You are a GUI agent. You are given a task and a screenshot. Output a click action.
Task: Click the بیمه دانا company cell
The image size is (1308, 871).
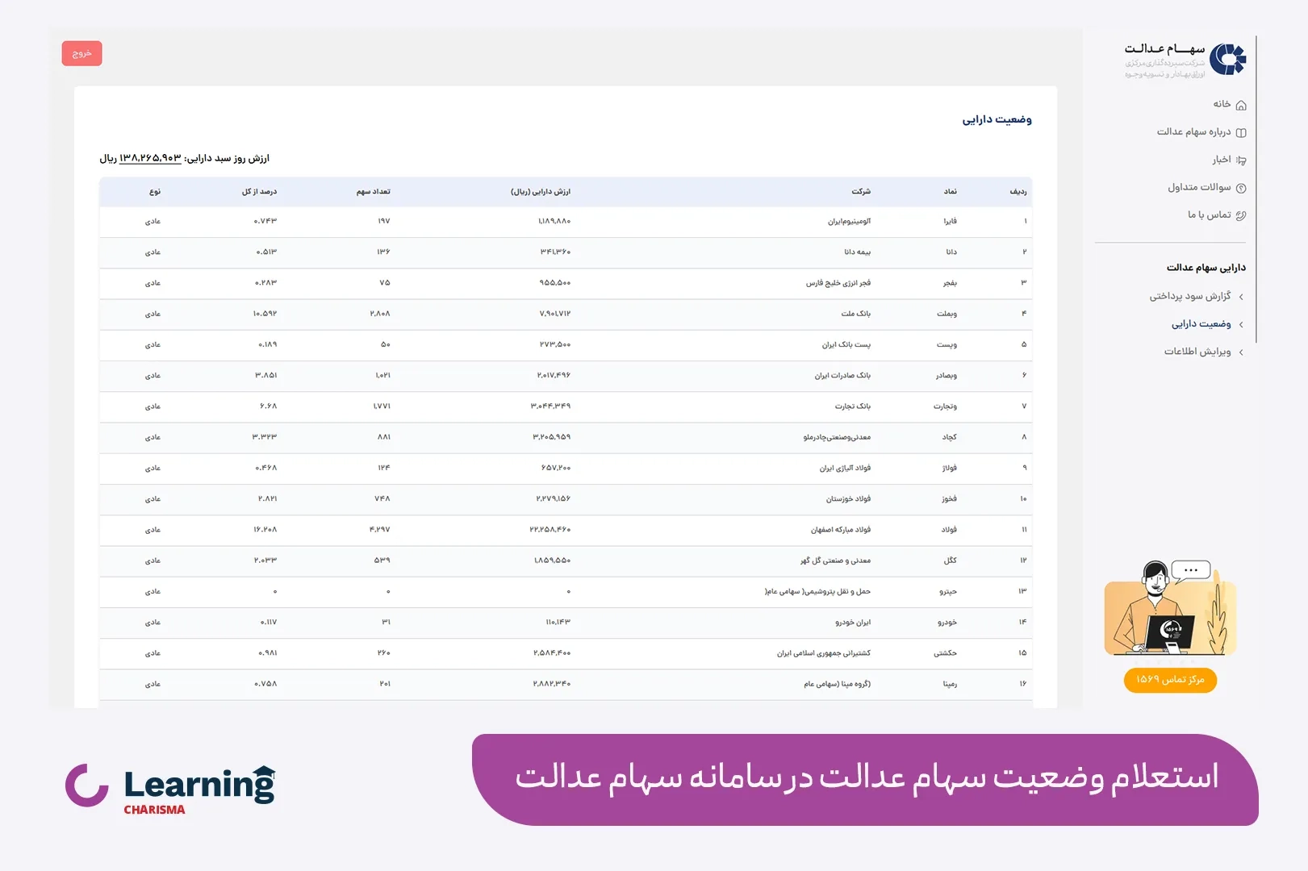[857, 252]
